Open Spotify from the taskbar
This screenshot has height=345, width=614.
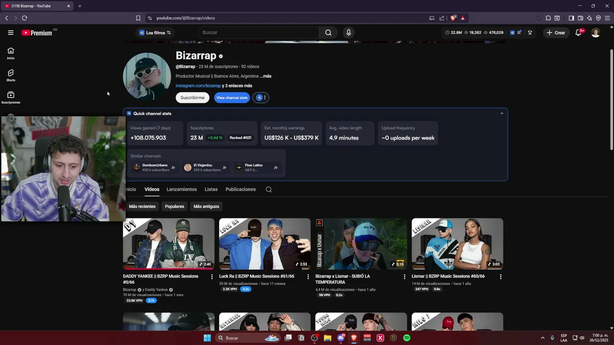point(407,338)
